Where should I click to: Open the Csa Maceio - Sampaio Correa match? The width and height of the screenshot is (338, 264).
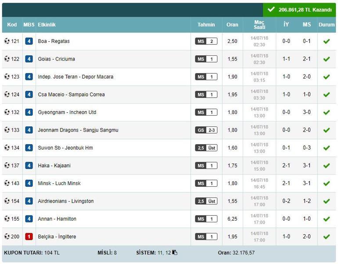[x=71, y=95]
